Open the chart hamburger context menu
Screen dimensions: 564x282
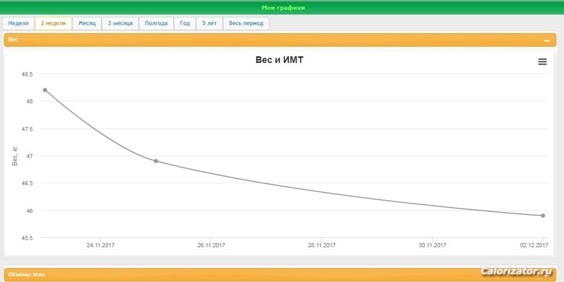542,61
